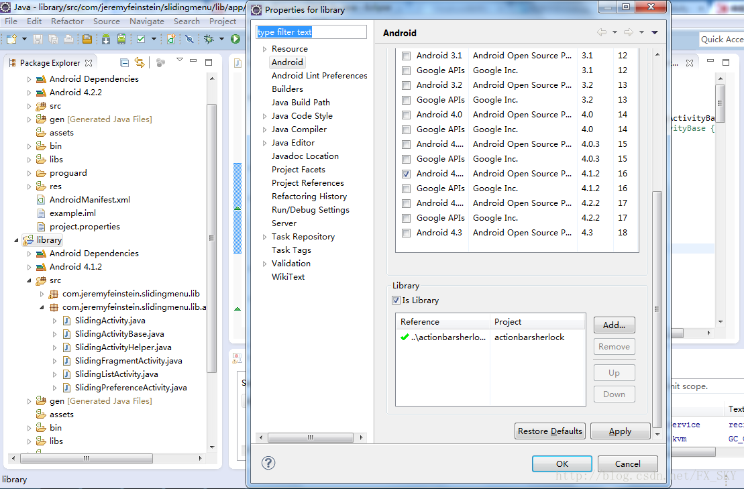The image size is (744, 489).
Task: Open the Lint check dropdown arrow
Action: point(154,39)
